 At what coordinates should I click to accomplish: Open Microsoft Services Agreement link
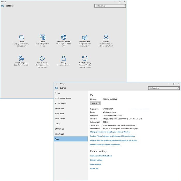114,140
